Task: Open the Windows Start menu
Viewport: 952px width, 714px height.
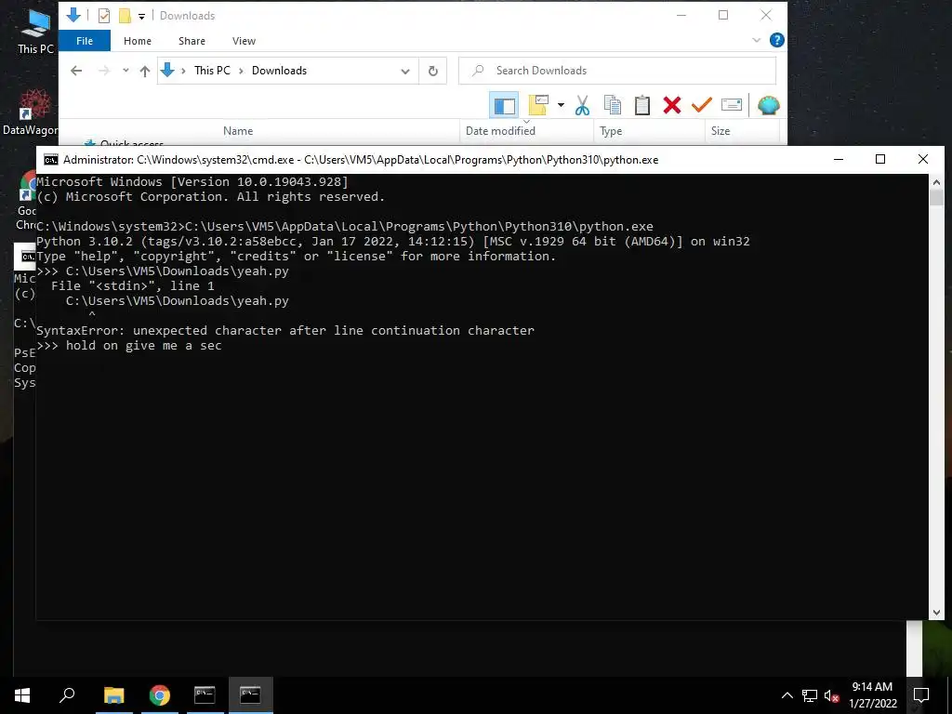Action: coord(22,695)
